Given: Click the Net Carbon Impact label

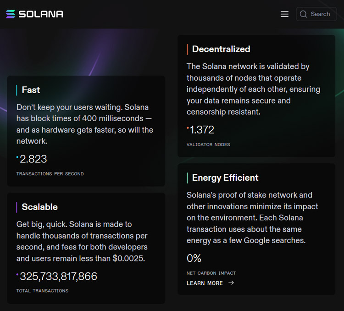Looking at the screenshot, I should [x=211, y=273].
